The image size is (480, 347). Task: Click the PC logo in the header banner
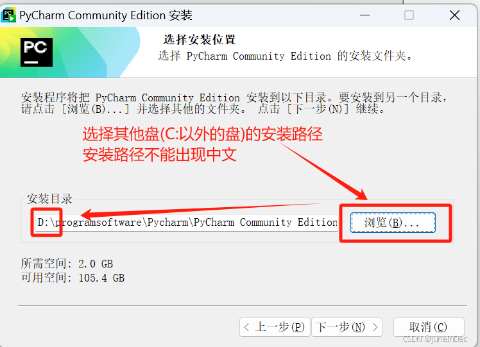37,52
